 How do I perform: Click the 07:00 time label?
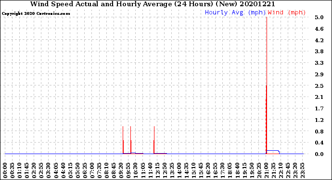pyautogui.click(x=92, y=170)
